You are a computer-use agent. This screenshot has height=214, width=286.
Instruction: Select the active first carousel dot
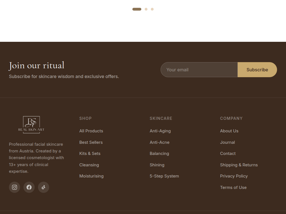point(137,9)
